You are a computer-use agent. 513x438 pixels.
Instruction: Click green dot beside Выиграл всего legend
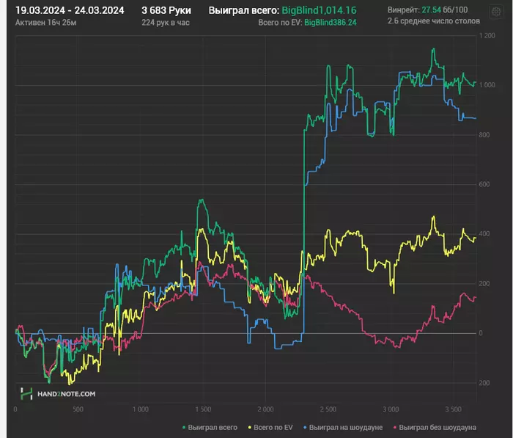184,428
